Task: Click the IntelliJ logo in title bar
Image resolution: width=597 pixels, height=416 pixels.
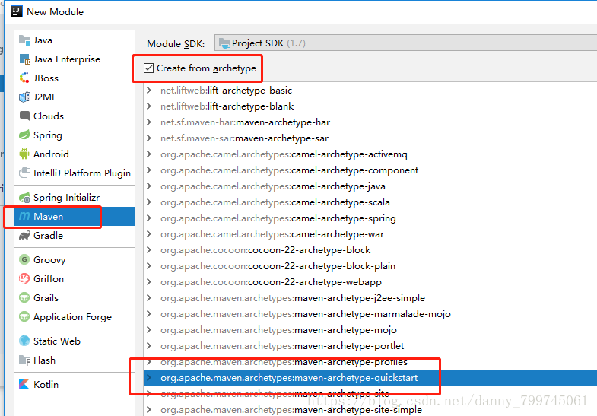Action: 17,11
